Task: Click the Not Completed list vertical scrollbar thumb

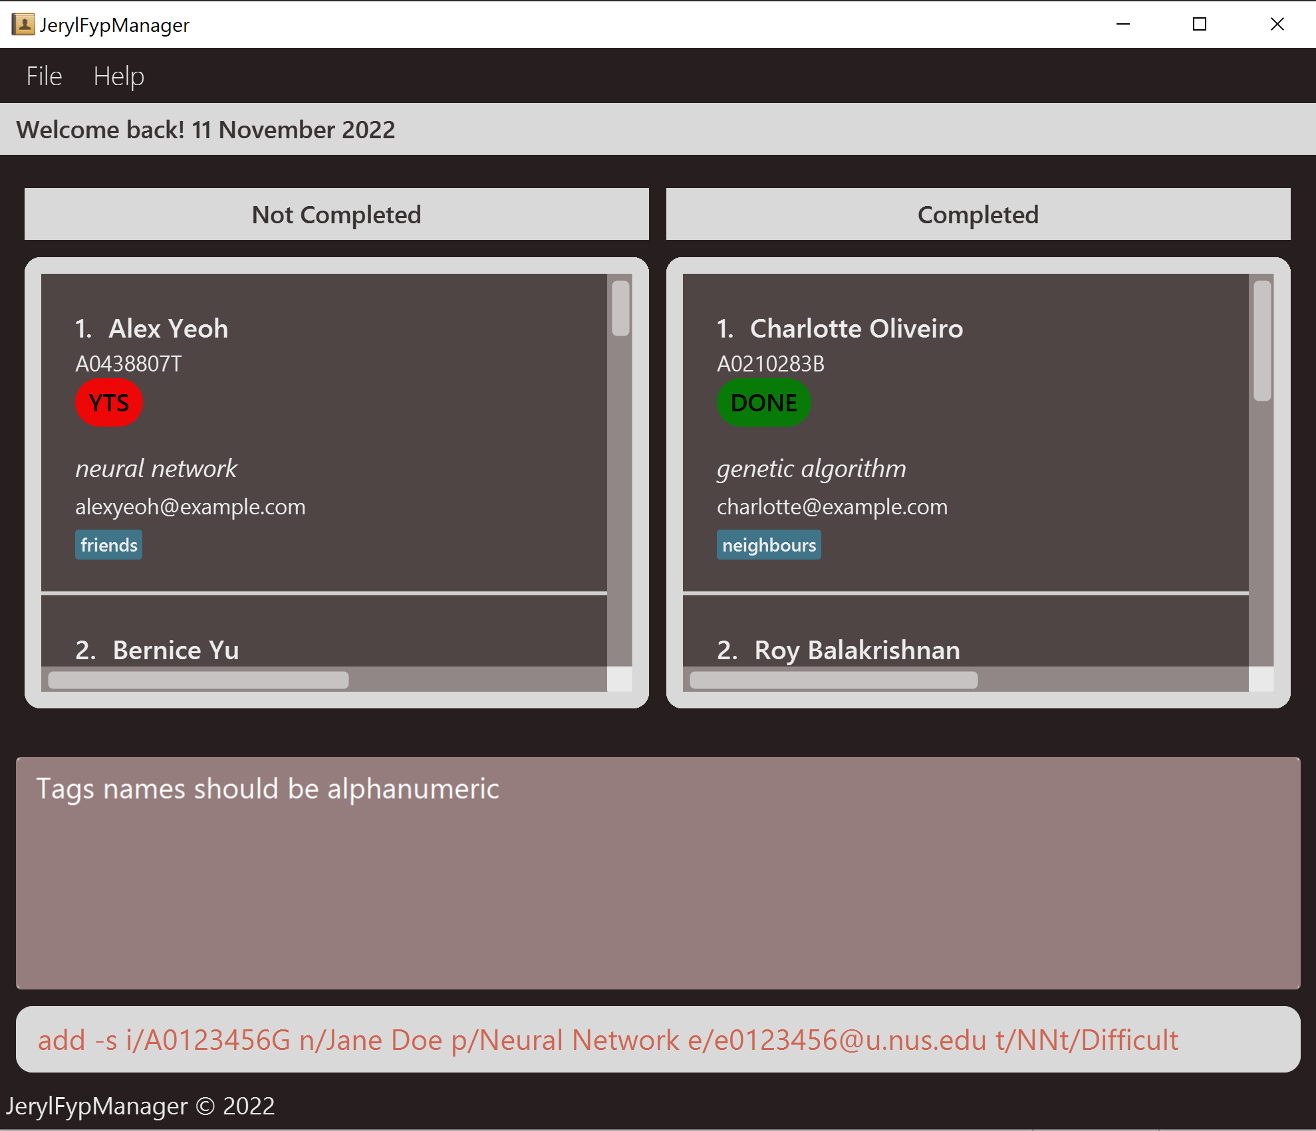Action: point(620,308)
